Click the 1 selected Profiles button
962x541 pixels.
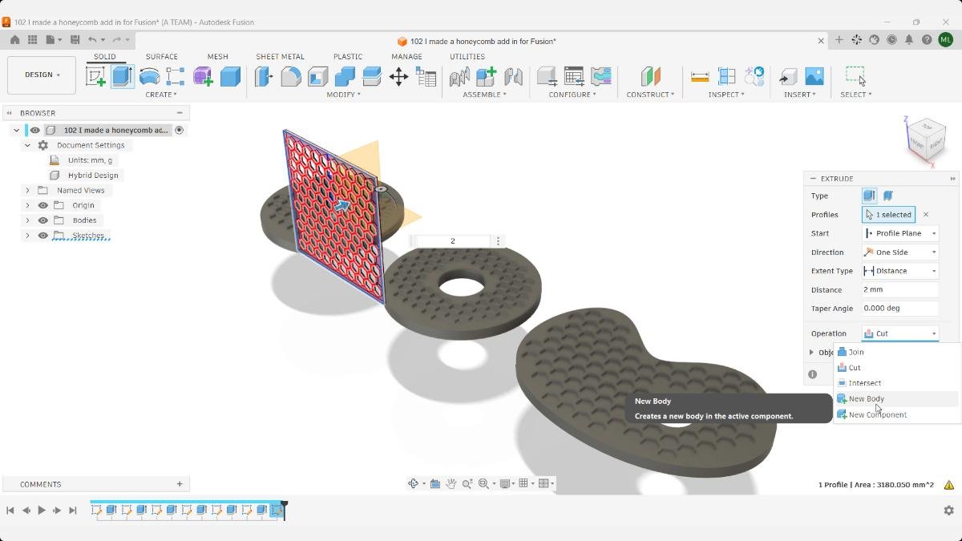(x=888, y=215)
